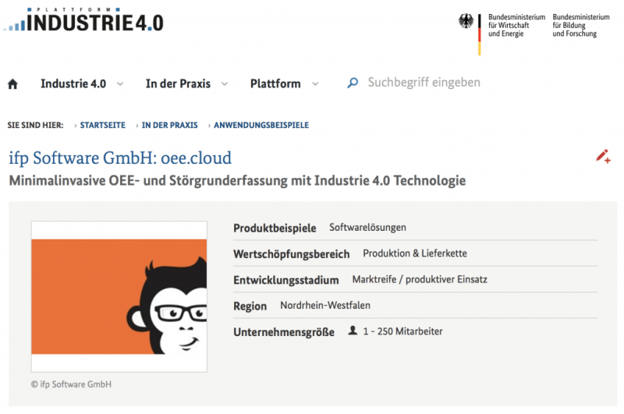Open the In der Praxis menu item

point(178,83)
